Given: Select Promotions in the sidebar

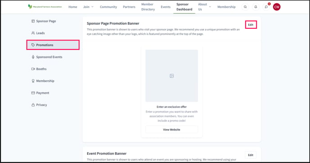Looking at the screenshot, I should point(53,45).
